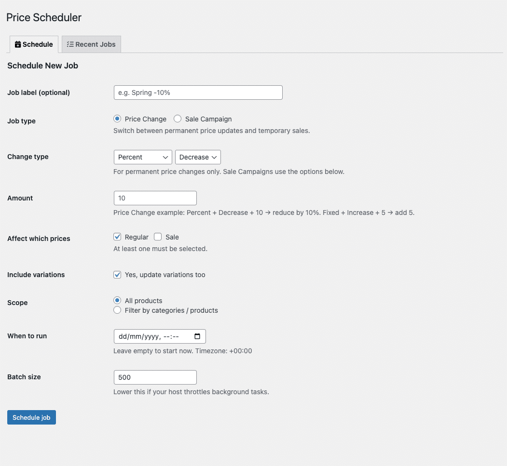Click the Batch size field
The image size is (507, 466).
[155, 377]
